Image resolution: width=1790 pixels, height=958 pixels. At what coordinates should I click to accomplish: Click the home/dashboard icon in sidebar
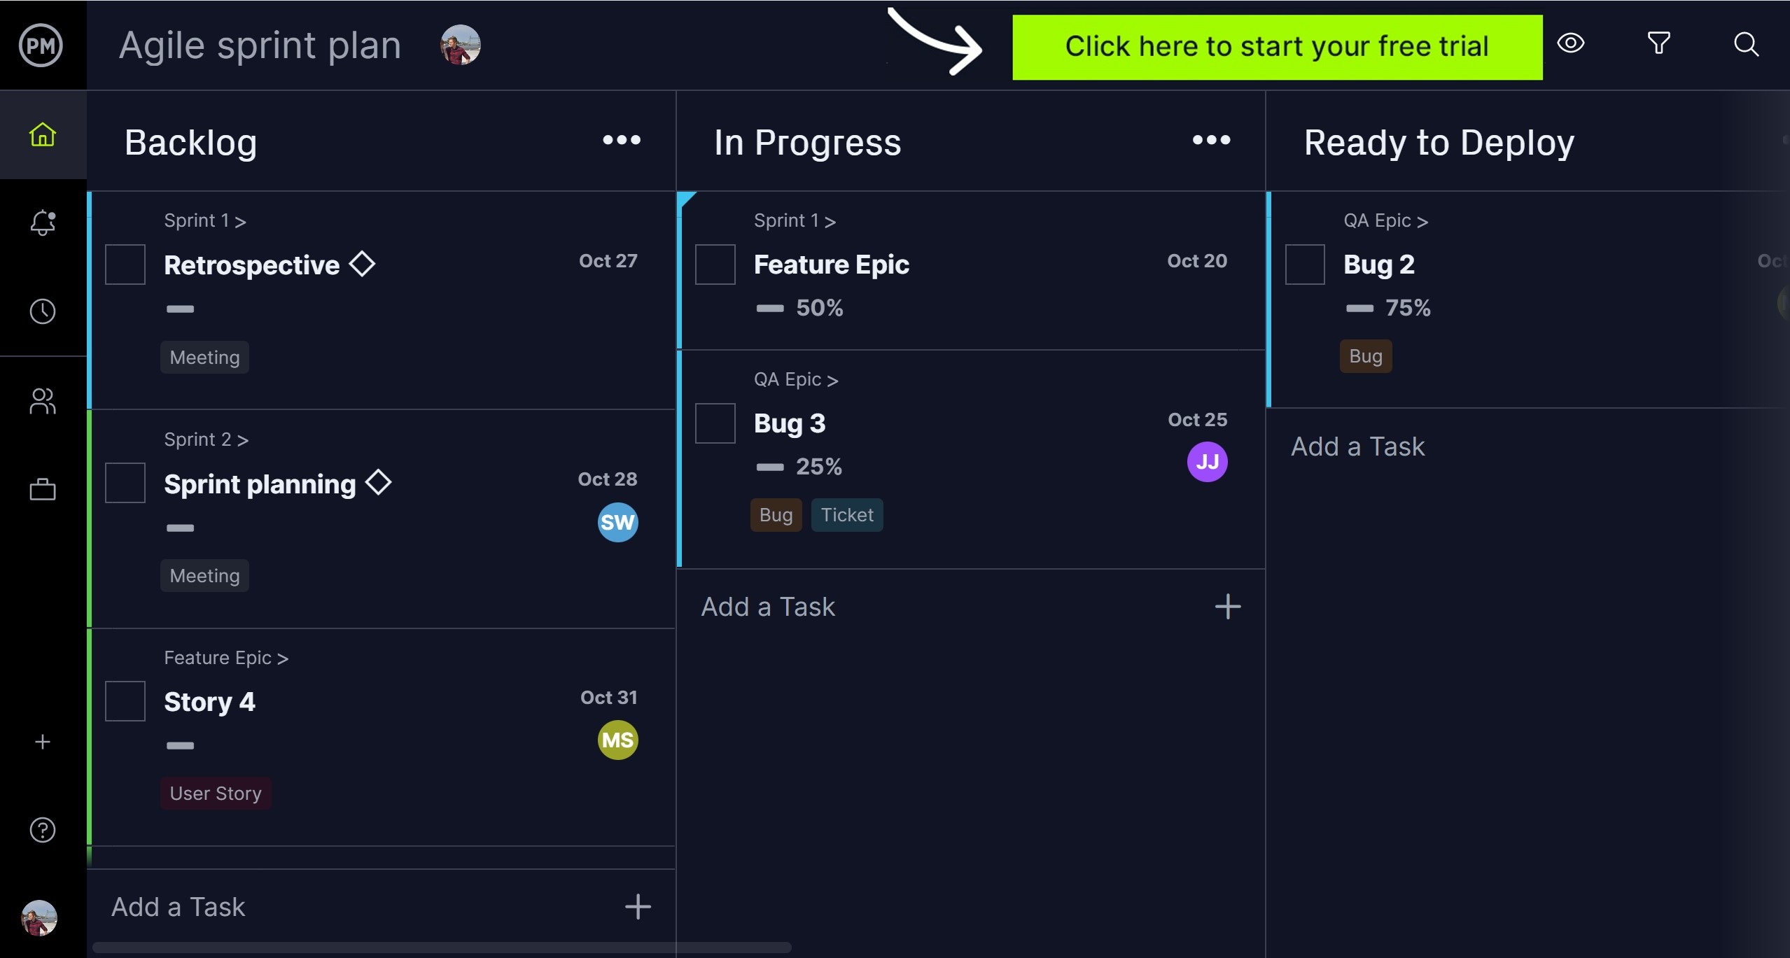pyautogui.click(x=43, y=135)
